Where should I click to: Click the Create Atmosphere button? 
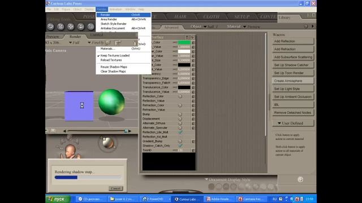[293, 81]
